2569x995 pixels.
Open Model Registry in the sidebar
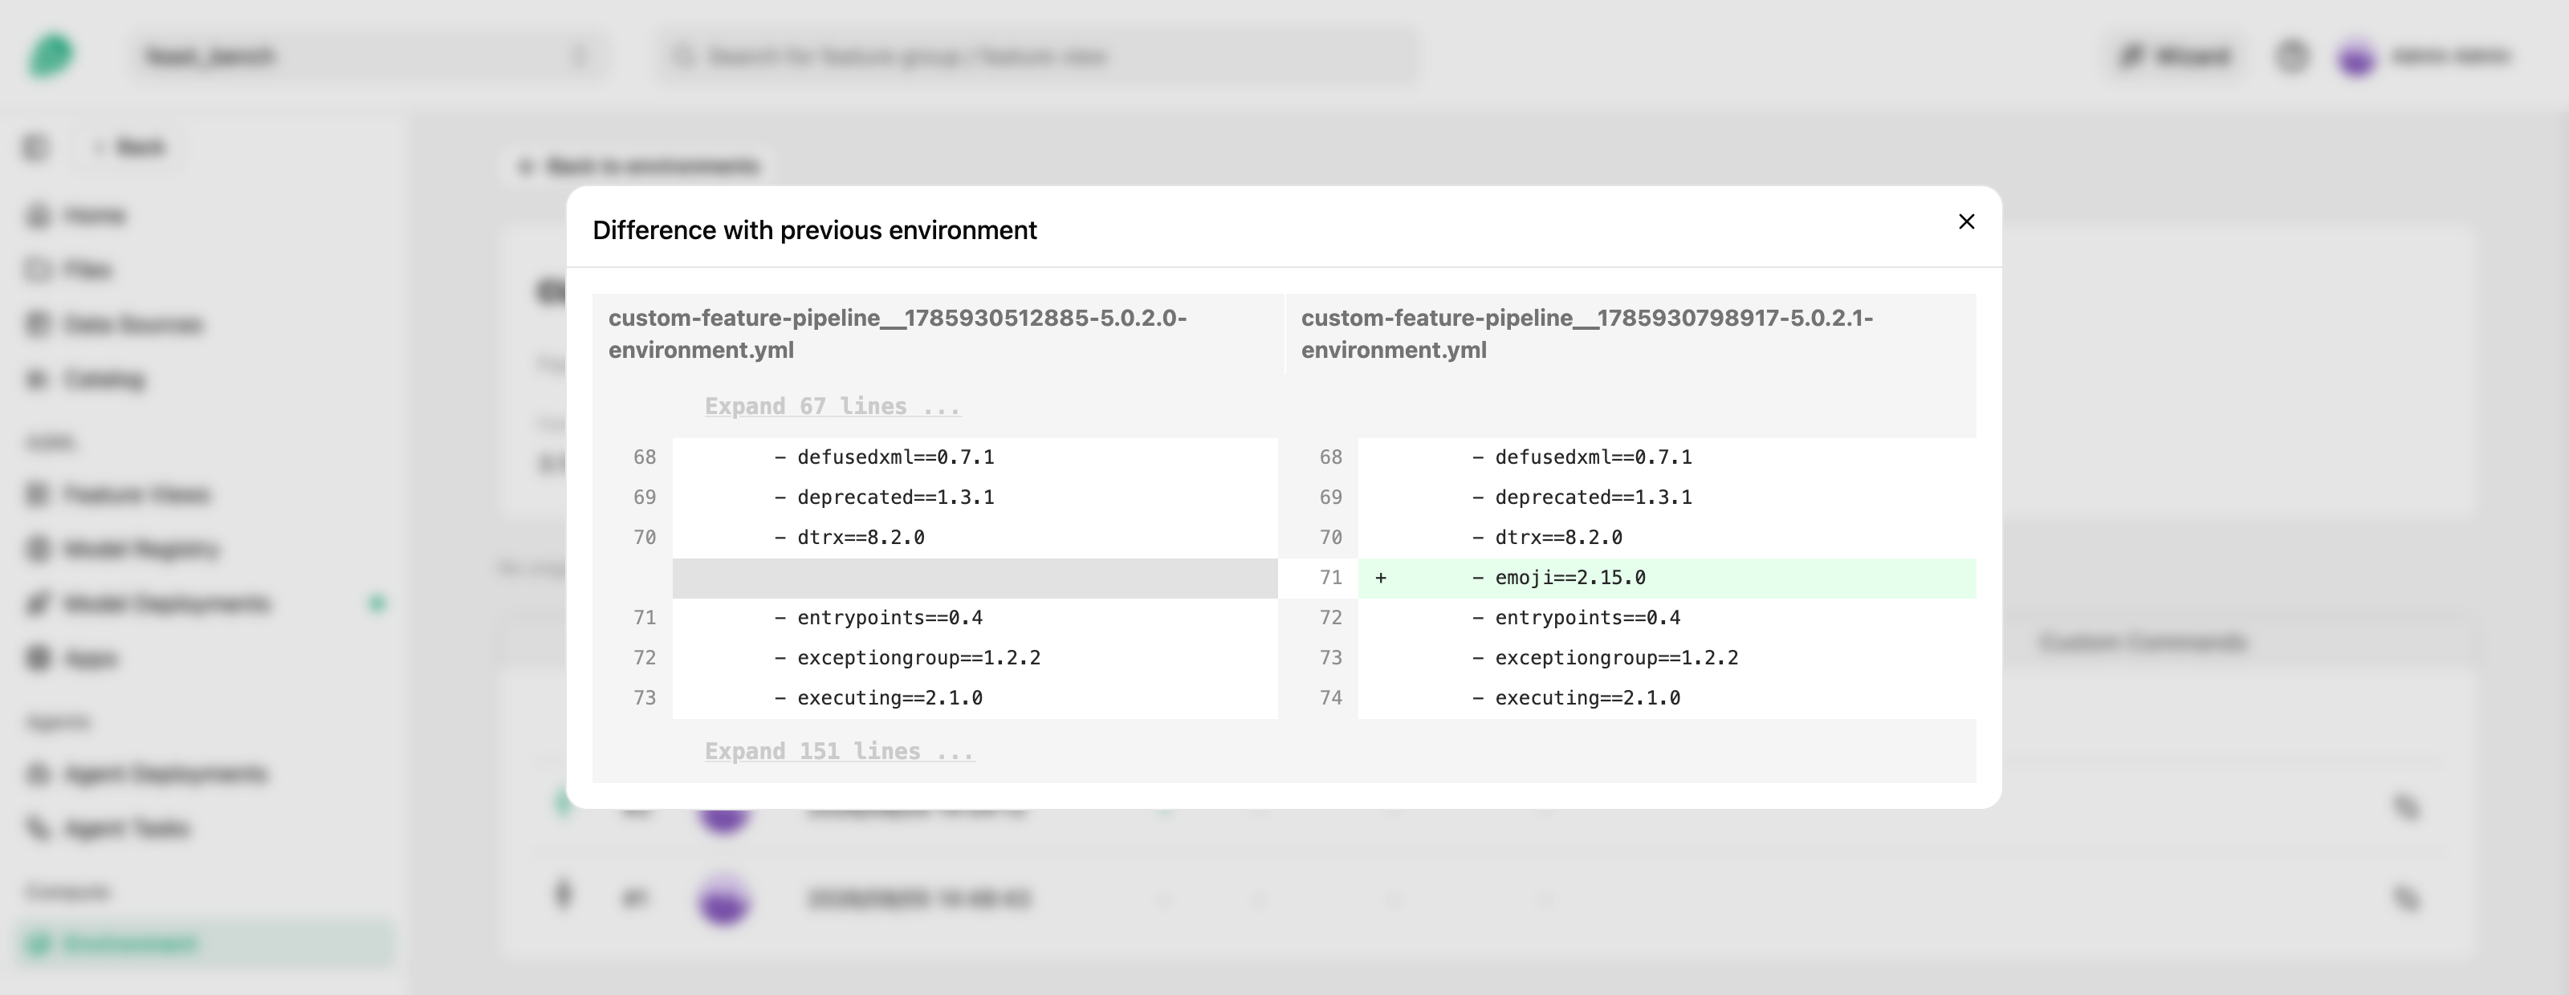pyautogui.click(x=140, y=550)
